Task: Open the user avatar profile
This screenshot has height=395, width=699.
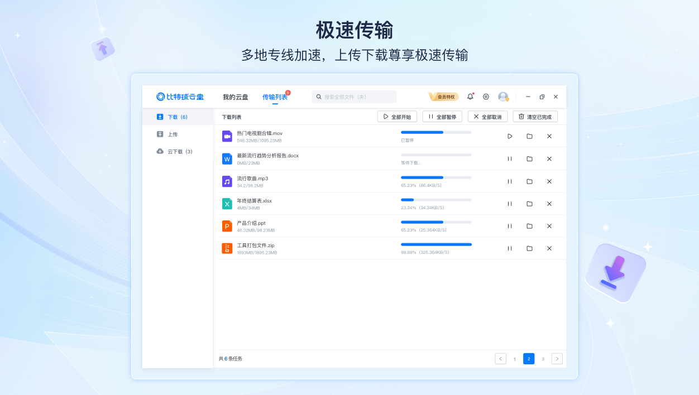Action: (x=504, y=97)
